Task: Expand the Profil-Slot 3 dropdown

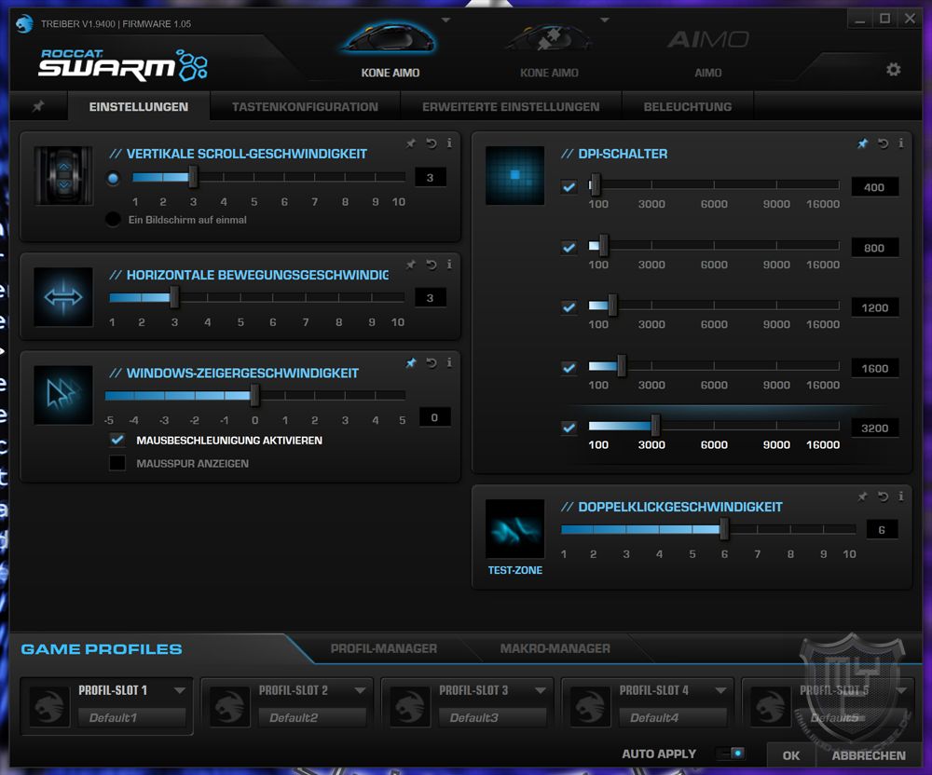Action: [541, 690]
